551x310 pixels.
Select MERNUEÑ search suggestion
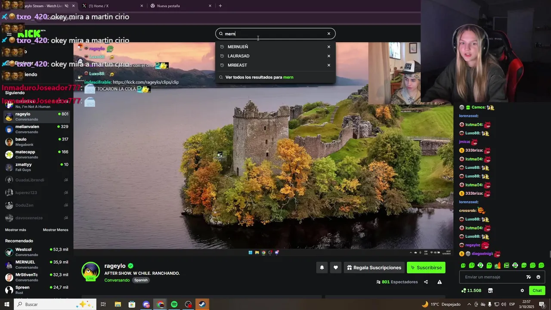238,47
